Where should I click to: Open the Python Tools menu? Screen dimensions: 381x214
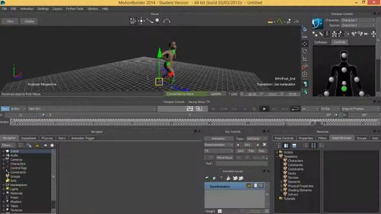pos(74,9)
